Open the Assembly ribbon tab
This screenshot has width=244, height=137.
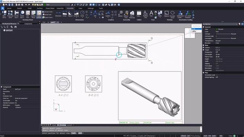click(x=60, y=8)
